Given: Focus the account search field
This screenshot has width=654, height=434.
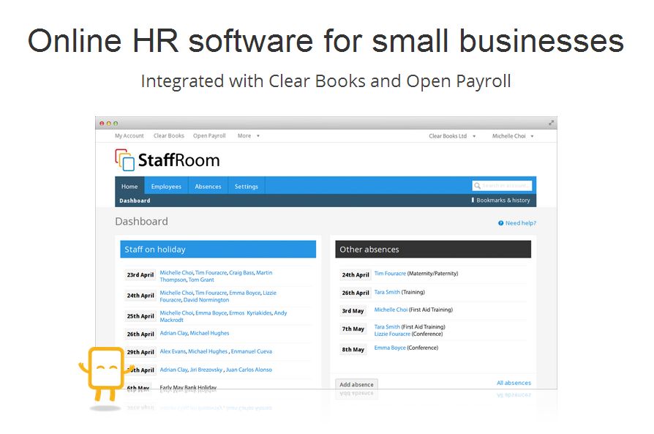Looking at the screenshot, I should pyautogui.click(x=502, y=186).
